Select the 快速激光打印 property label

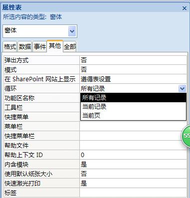(x=41, y=184)
